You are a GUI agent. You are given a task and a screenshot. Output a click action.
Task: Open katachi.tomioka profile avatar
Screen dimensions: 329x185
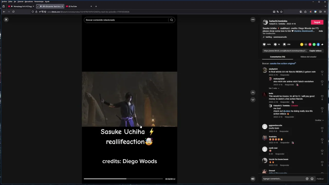(x=265, y=22)
